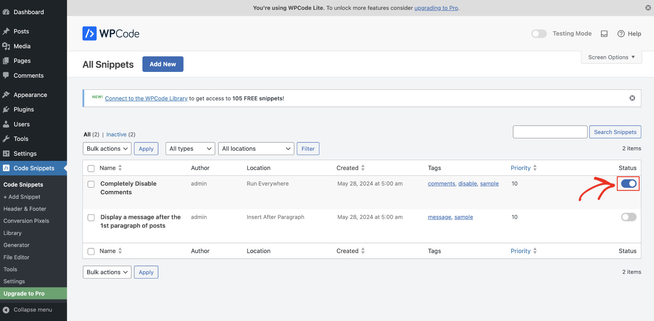Dismiss the WPCode Lite upgrade banner
Image resolution: width=654 pixels, height=321 pixels.
pyautogui.click(x=648, y=8)
